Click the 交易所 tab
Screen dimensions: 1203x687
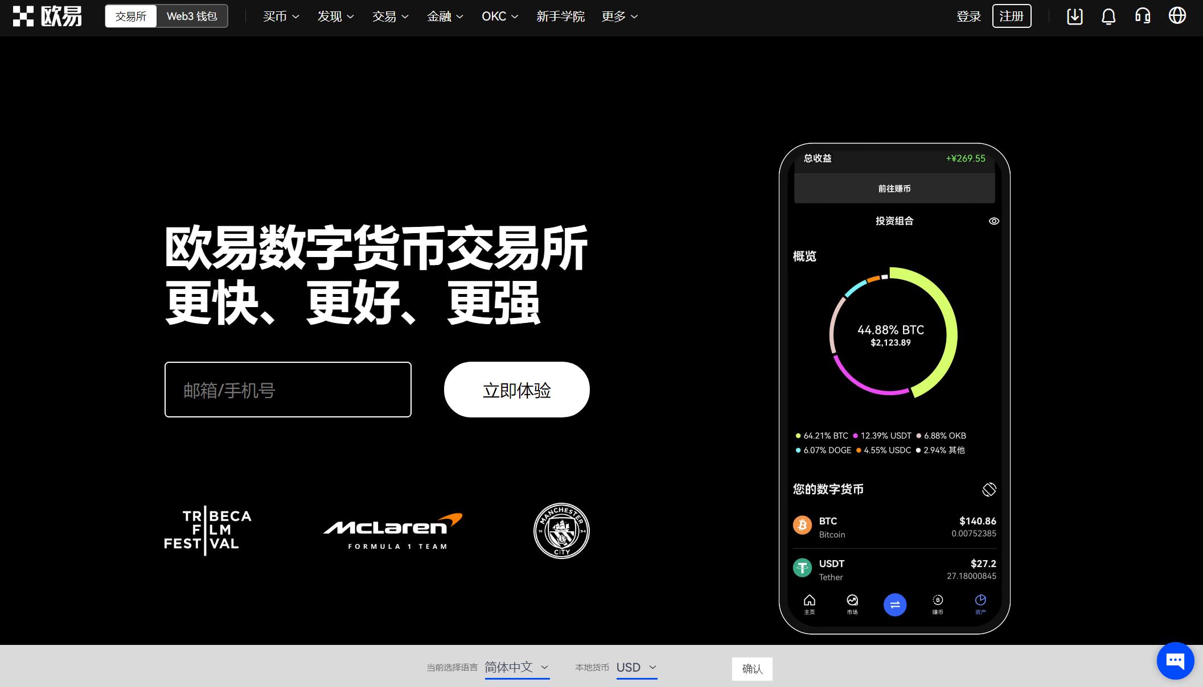pyautogui.click(x=130, y=16)
